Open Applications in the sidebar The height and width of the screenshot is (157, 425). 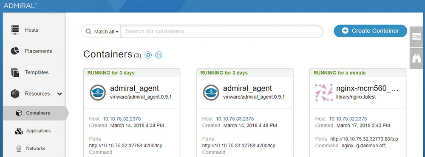coord(38,131)
